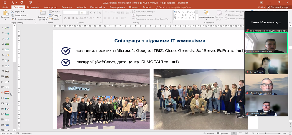Click the decrease font size icon
This screenshot has height=135, width=292.
pos(94,13)
